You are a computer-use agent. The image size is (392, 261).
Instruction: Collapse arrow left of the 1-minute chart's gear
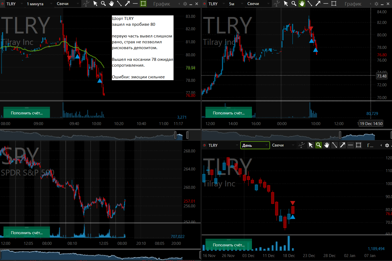[179, 4]
